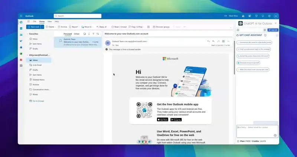The image size is (297, 157).
Task: Collapse the Favorites folder group
Action: point(27,34)
